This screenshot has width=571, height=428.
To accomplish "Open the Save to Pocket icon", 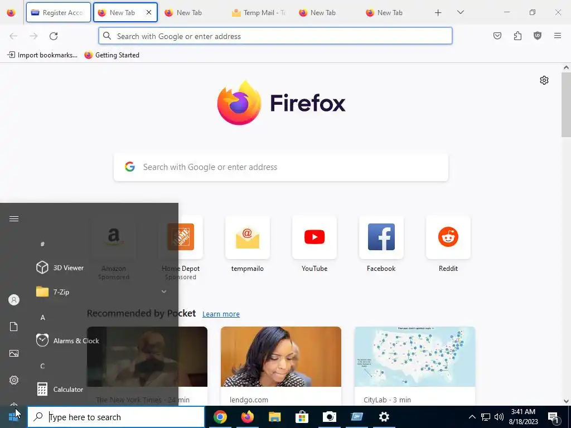I will (497, 36).
